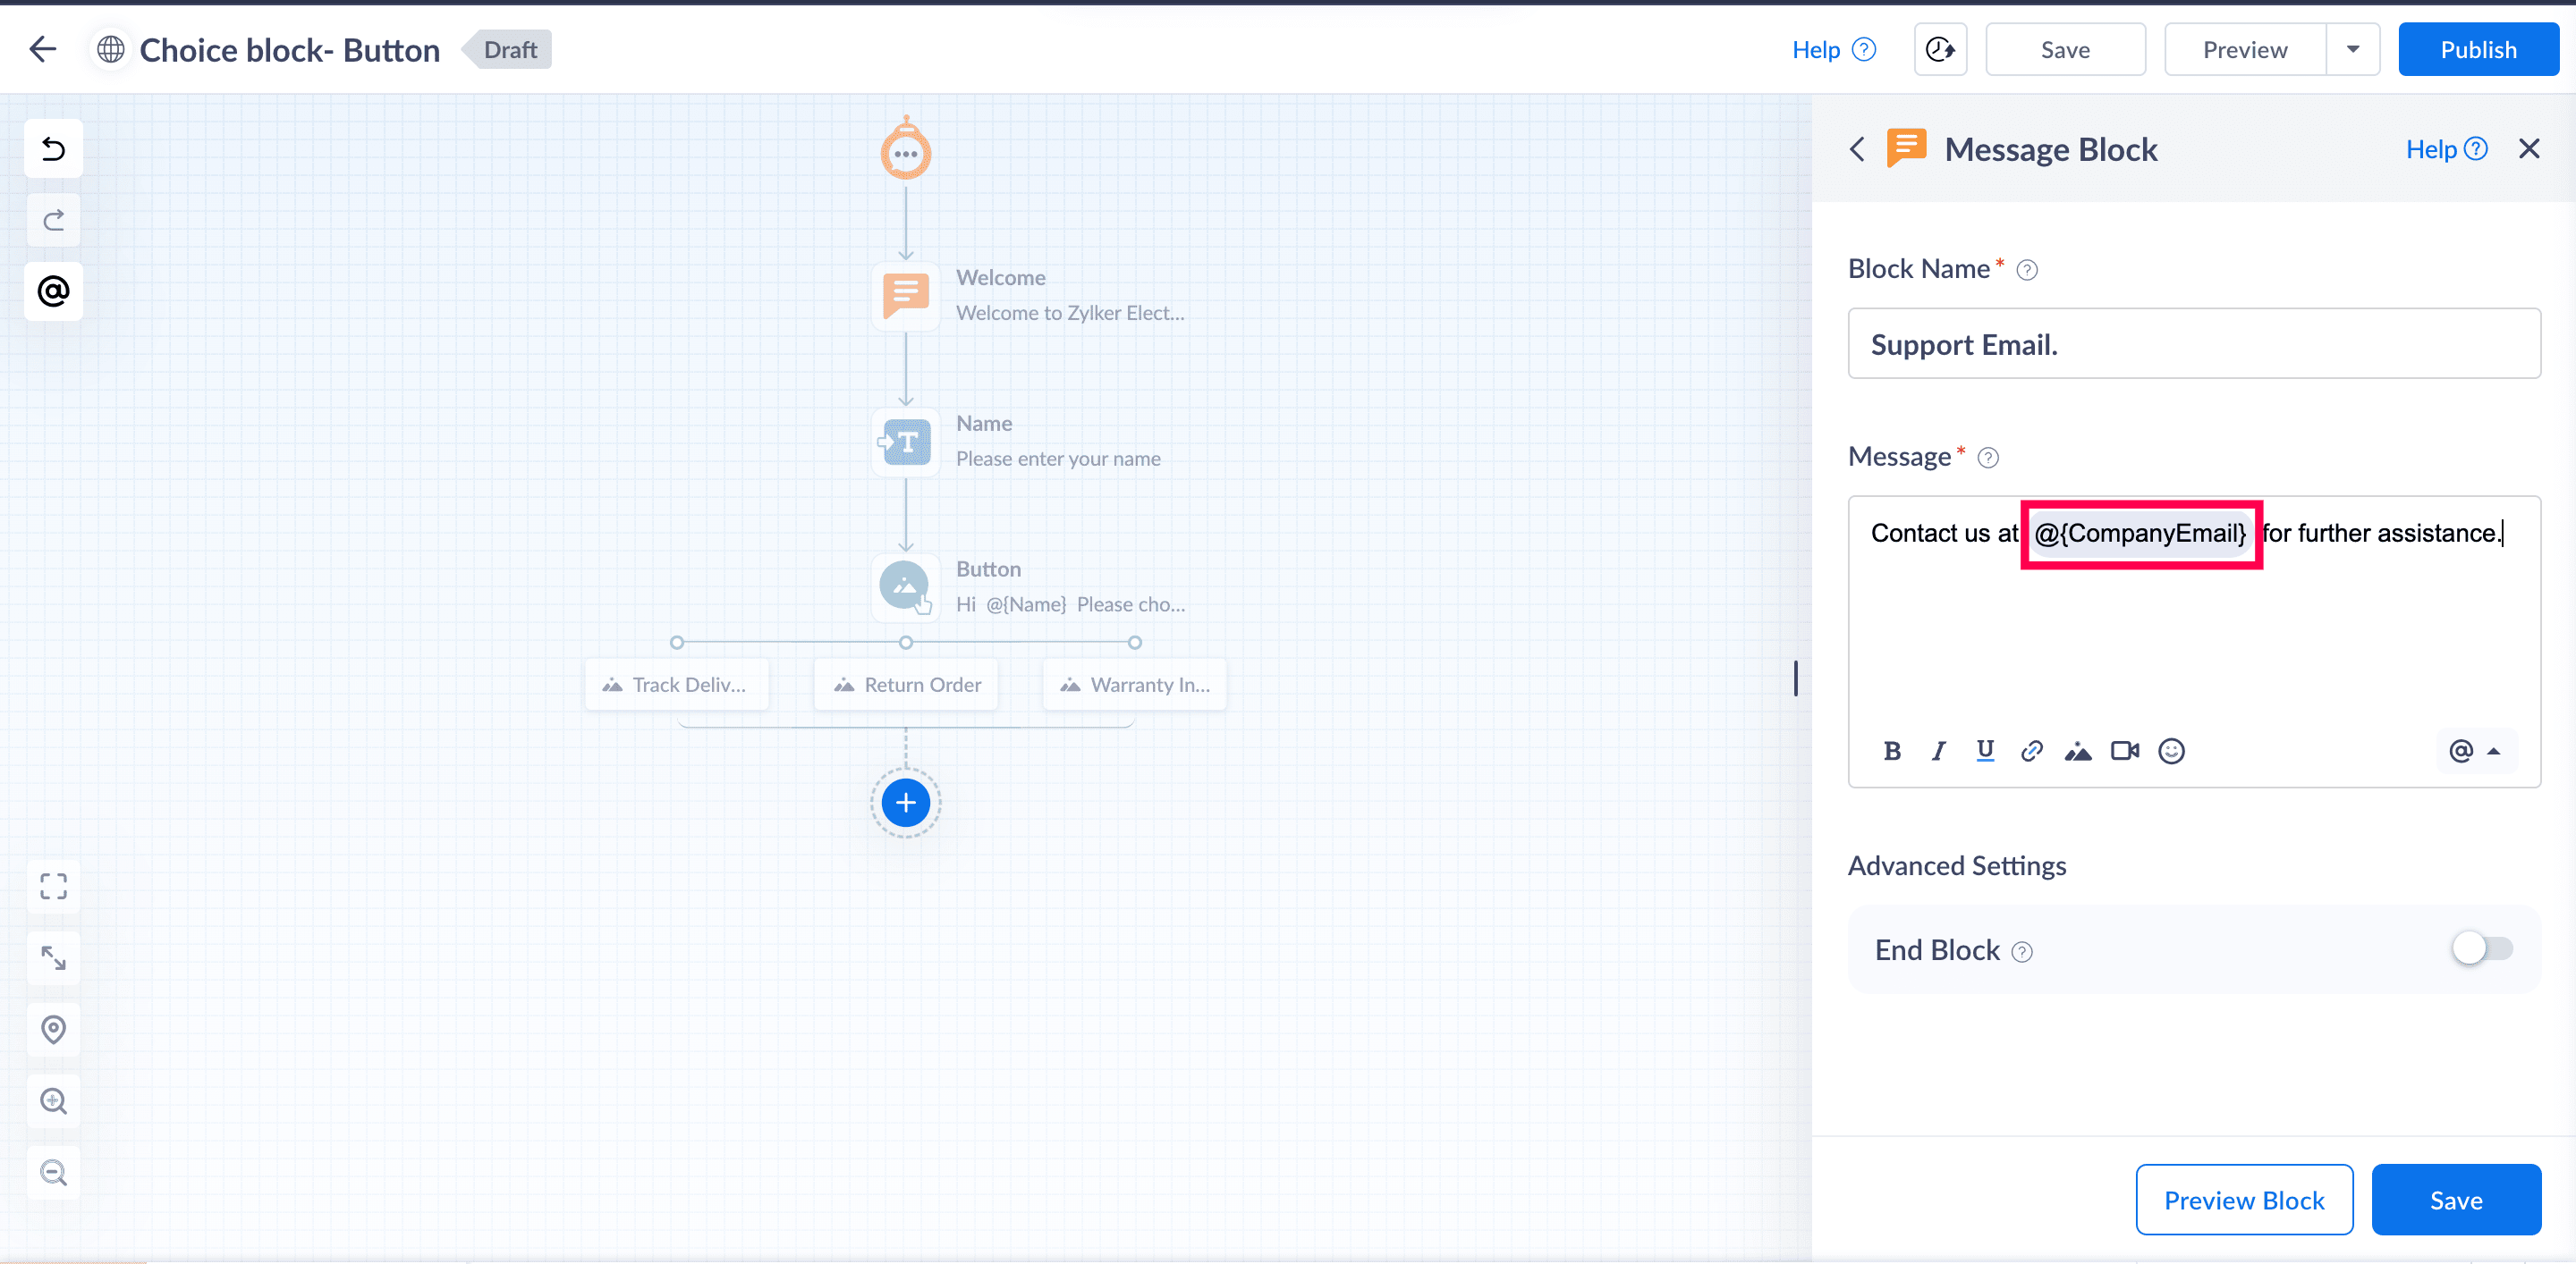2576x1264 pixels.
Task: Open the @ variable picker dropdown
Action: (2474, 752)
